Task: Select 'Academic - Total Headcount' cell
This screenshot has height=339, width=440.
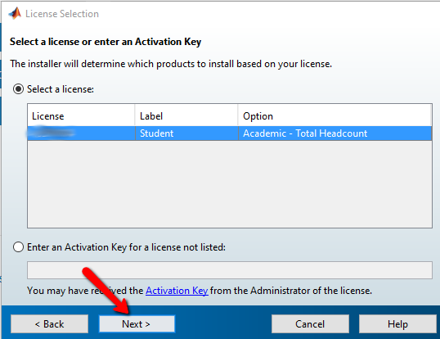Action: 335,133
